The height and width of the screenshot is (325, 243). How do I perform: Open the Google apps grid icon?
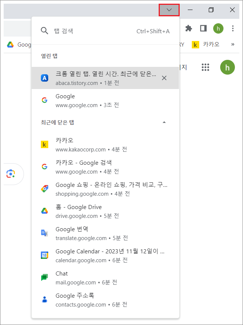(205, 67)
